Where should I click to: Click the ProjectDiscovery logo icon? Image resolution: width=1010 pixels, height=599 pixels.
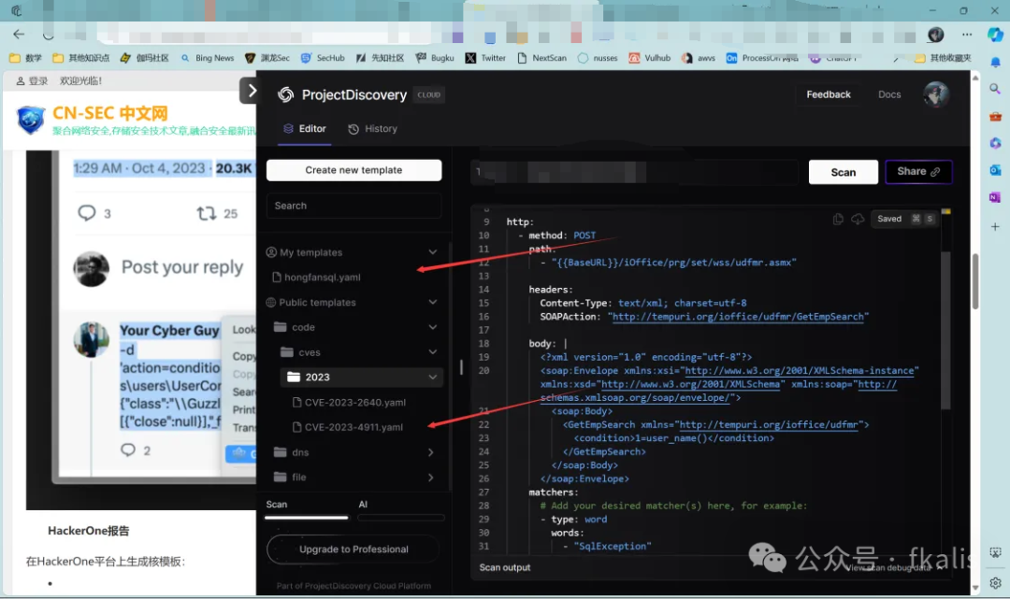285,94
